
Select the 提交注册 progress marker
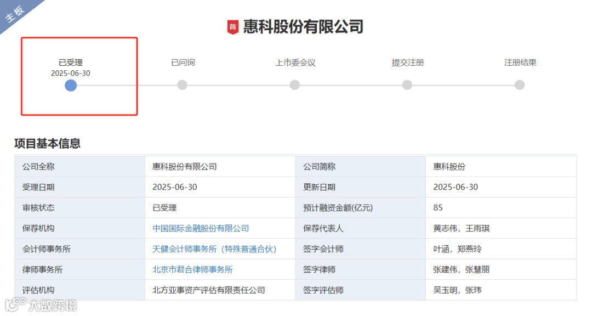[x=407, y=85]
